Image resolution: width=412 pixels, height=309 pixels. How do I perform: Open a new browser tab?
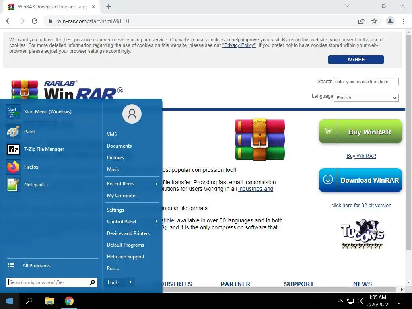[x=109, y=7]
